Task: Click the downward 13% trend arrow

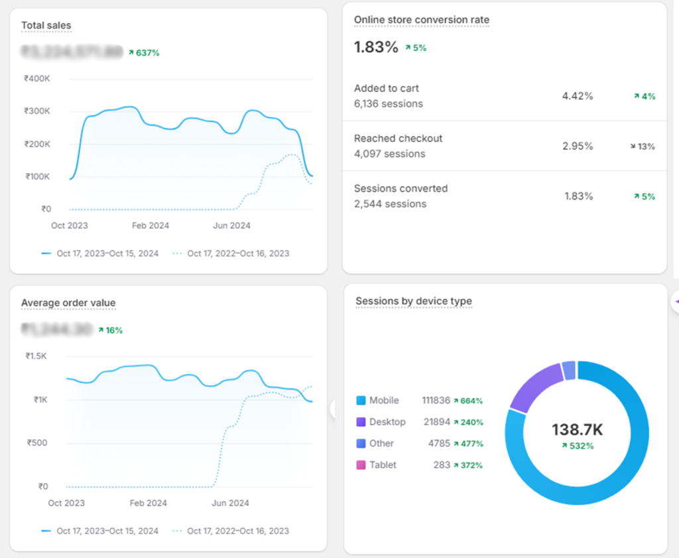Action: 633,146
